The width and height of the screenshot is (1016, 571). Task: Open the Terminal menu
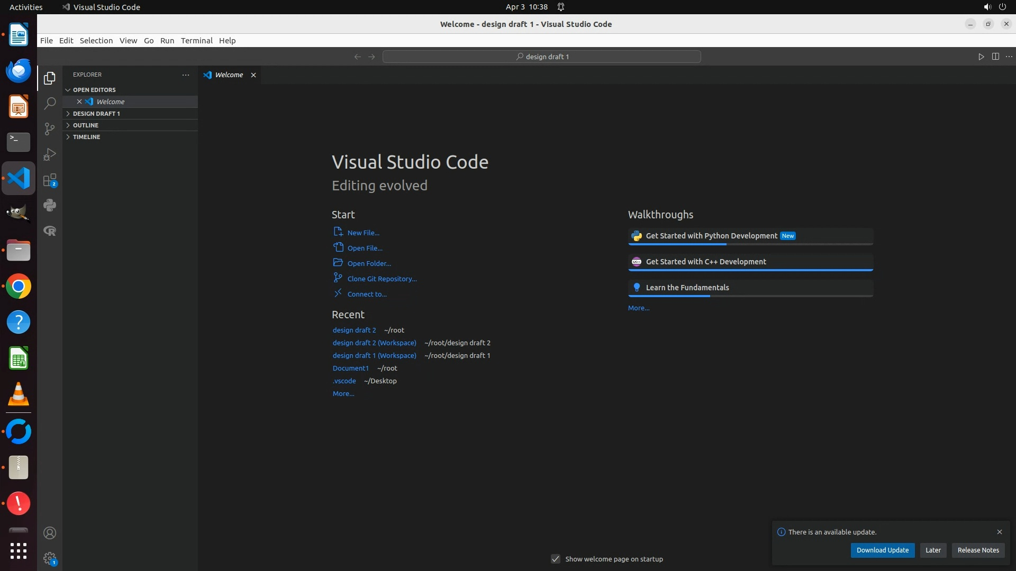click(196, 41)
